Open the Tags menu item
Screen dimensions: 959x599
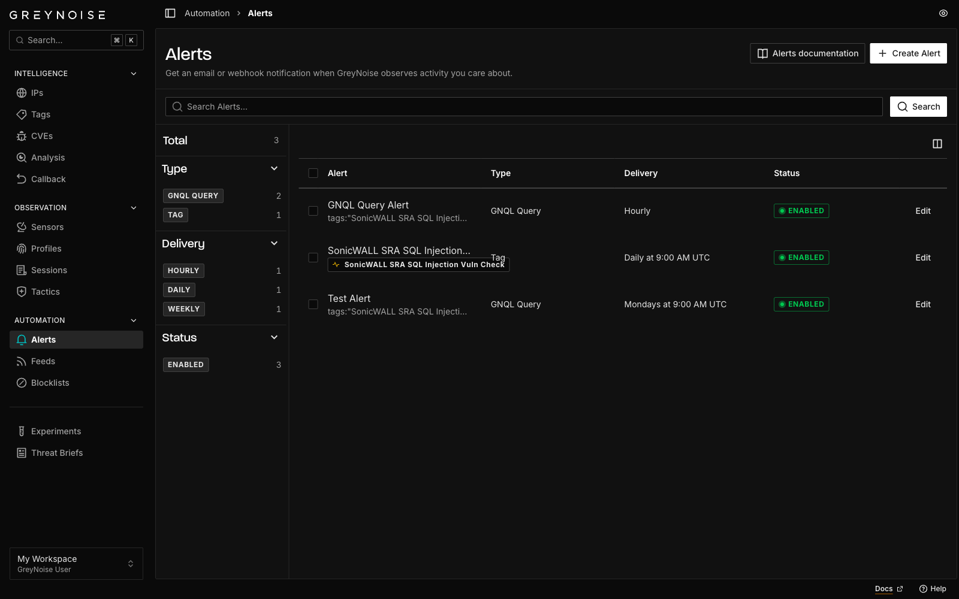(76, 114)
